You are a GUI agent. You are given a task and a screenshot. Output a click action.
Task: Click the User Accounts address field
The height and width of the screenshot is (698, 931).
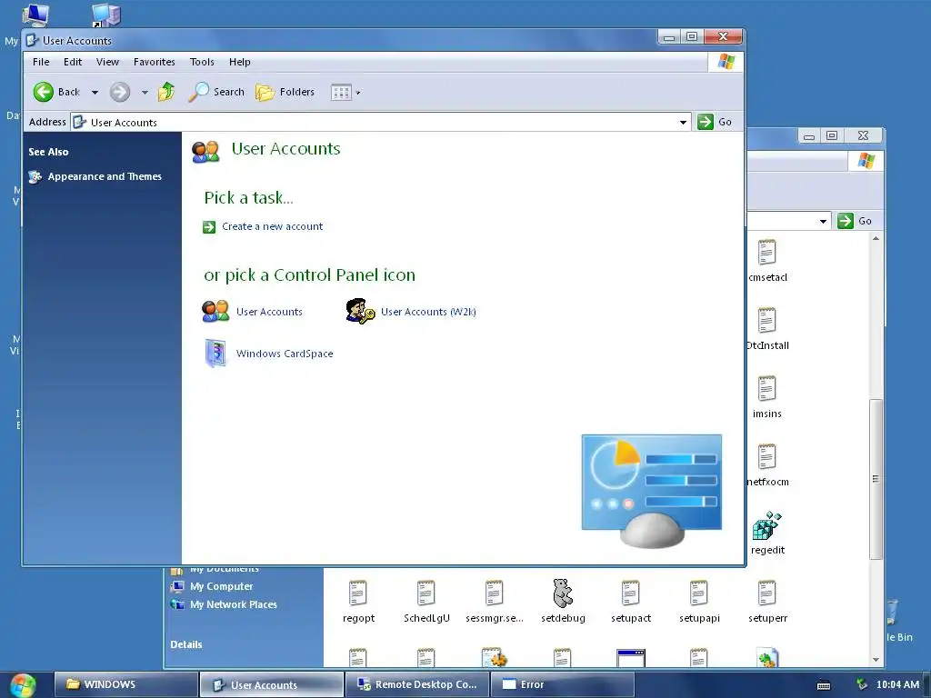[381, 123]
